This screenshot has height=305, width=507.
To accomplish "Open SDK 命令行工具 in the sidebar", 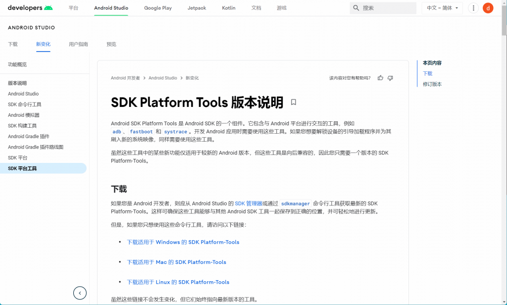I will pyautogui.click(x=25, y=104).
